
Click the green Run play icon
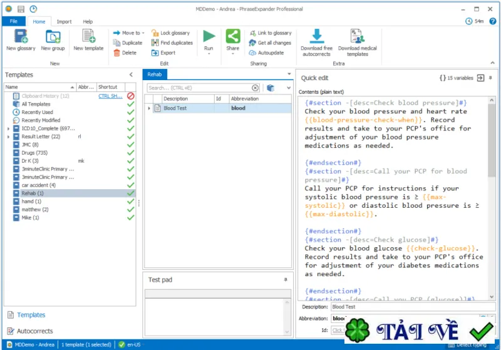[x=209, y=36]
